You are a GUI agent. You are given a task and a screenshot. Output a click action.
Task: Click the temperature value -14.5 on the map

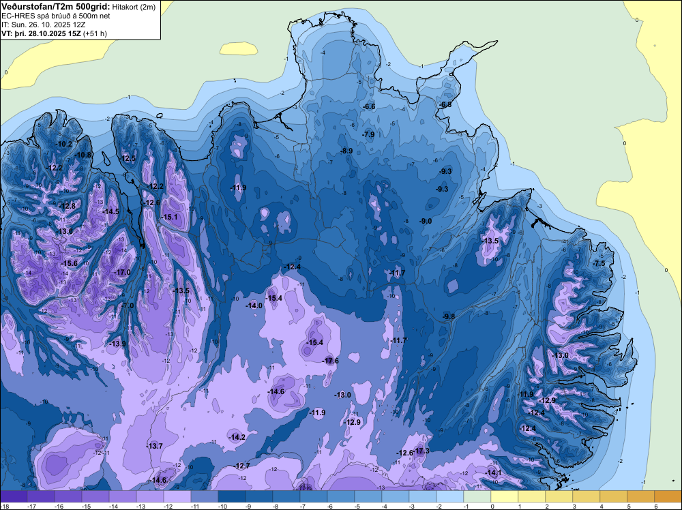[111, 211]
